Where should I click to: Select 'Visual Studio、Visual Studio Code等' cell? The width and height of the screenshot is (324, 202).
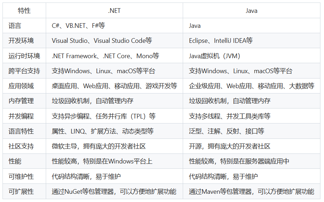click(114, 41)
